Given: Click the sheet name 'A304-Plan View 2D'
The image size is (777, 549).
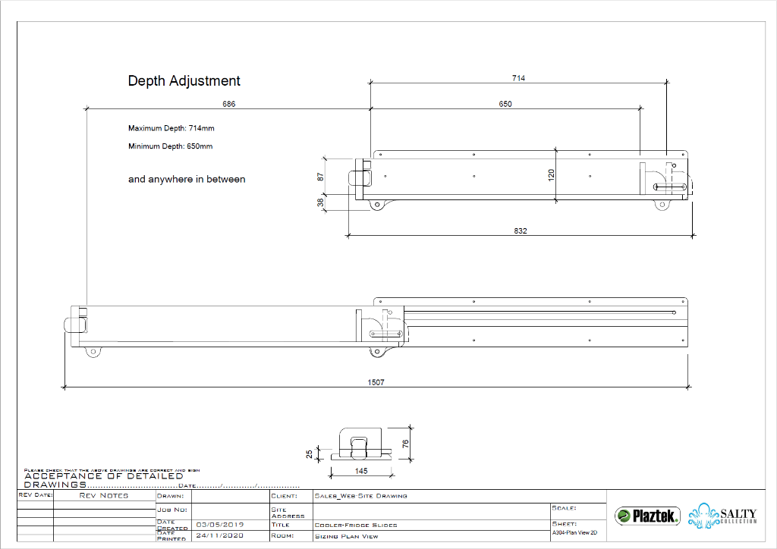Looking at the screenshot, I should pyautogui.click(x=574, y=533).
